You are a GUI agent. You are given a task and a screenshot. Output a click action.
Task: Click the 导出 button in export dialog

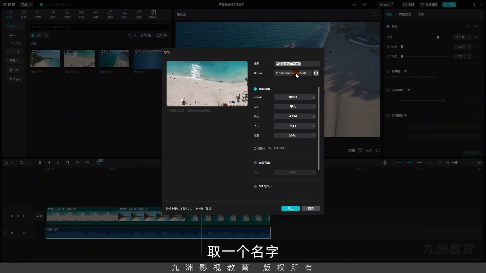click(291, 209)
